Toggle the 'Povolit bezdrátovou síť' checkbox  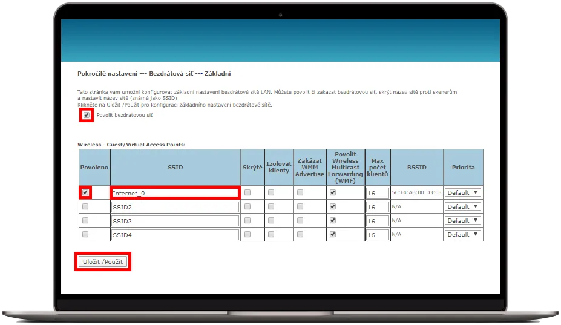pyautogui.click(x=87, y=115)
